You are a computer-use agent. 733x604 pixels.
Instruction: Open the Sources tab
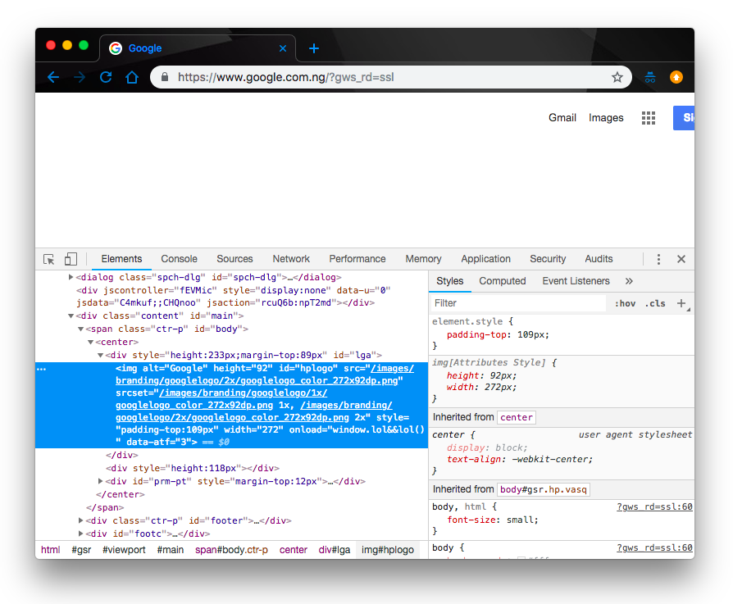point(234,259)
